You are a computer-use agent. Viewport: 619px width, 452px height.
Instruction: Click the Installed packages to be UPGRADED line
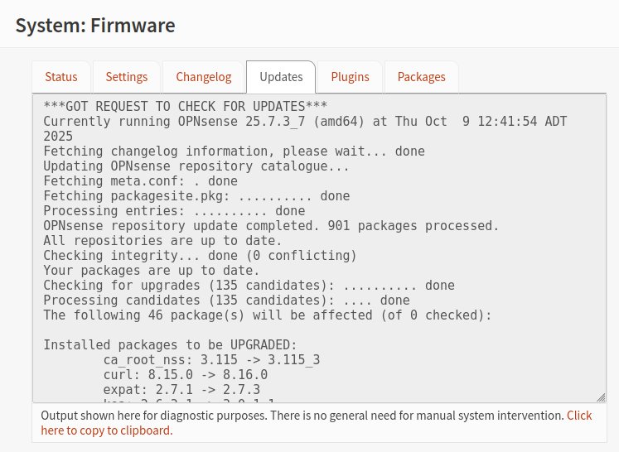pos(170,345)
